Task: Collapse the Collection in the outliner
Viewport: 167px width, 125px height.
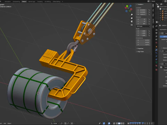Action: pyautogui.click(x=158, y=9)
